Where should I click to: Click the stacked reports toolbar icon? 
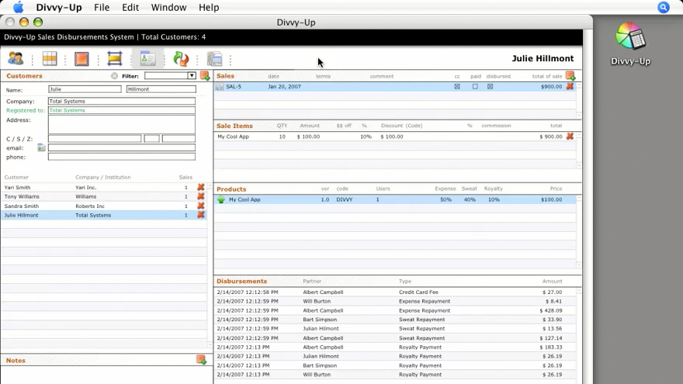[x=214, y=58]
